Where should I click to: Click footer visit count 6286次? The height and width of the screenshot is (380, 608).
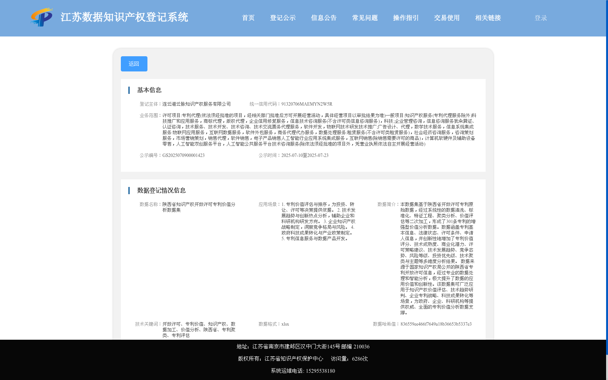360,359
